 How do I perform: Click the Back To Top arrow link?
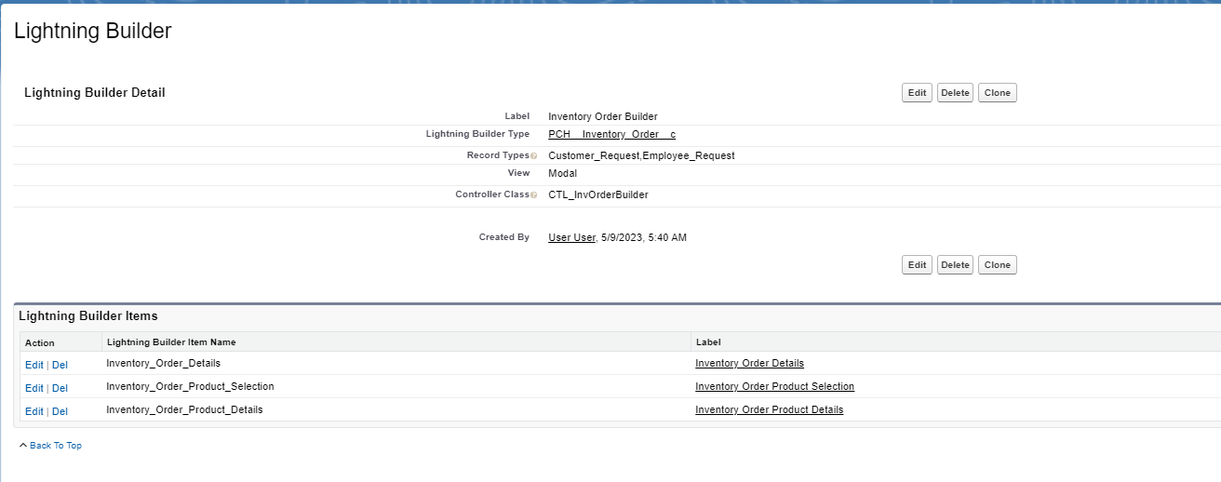point(50,446)
